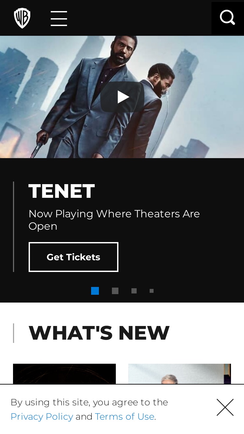The image size is (244, 434).
Task: Open the Terms of Use link
Action: pyautogui.click(x=125, y=416)
